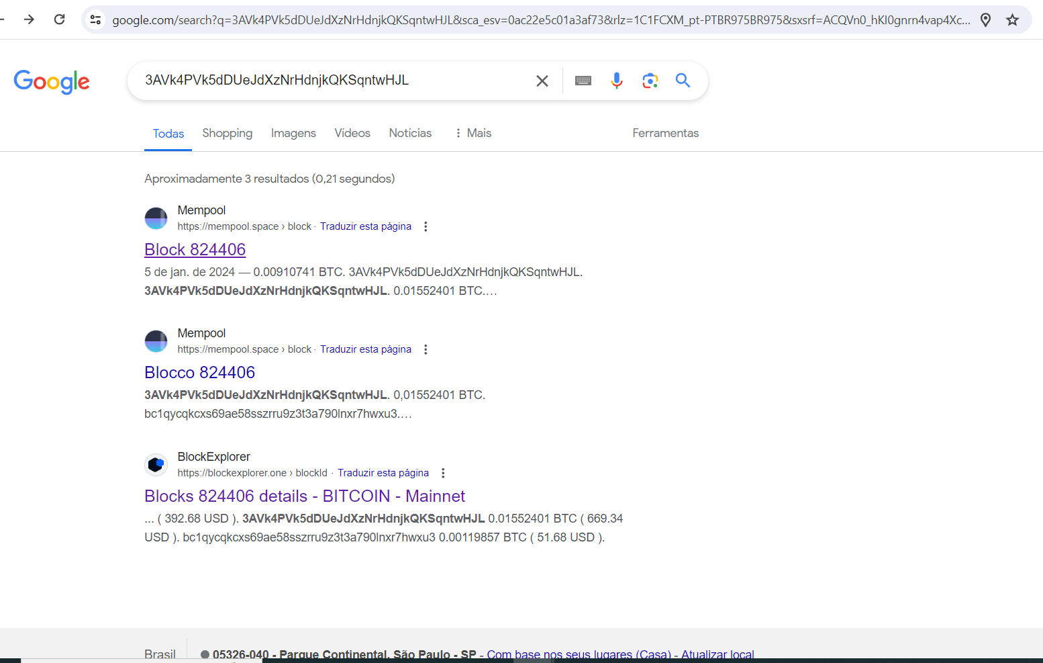Viewport: 1043px width, 663px height.
Task: Start voice search with microphone
Action: pyautogui.click(x=617, y=81)
